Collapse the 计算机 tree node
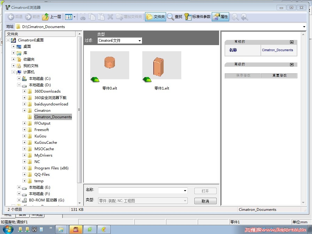 coord(13,72)
